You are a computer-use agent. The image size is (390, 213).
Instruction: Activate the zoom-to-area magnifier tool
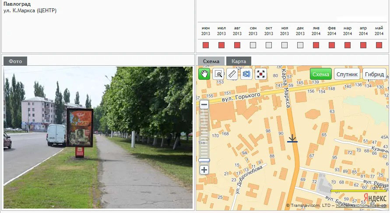click(x=218, y=74)
